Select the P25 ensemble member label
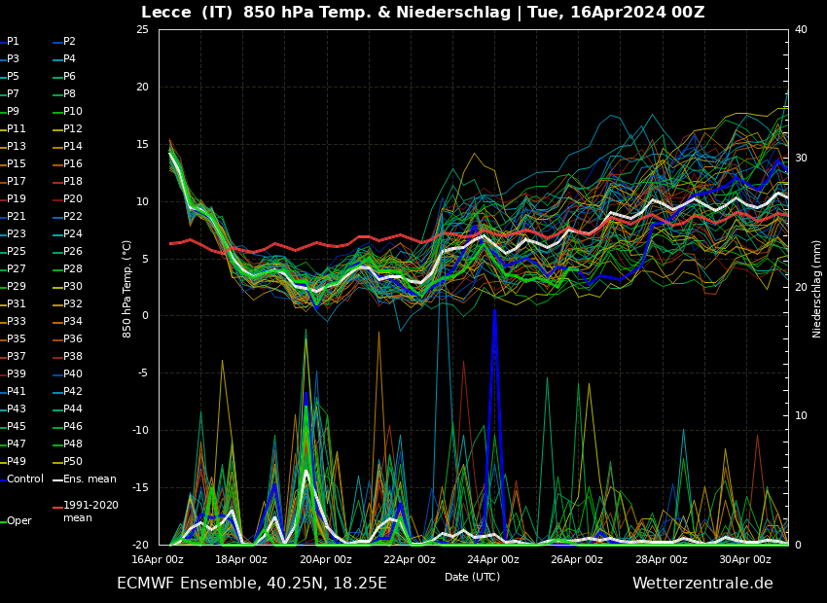The image size is (827, 603). [x=13, y=251]
